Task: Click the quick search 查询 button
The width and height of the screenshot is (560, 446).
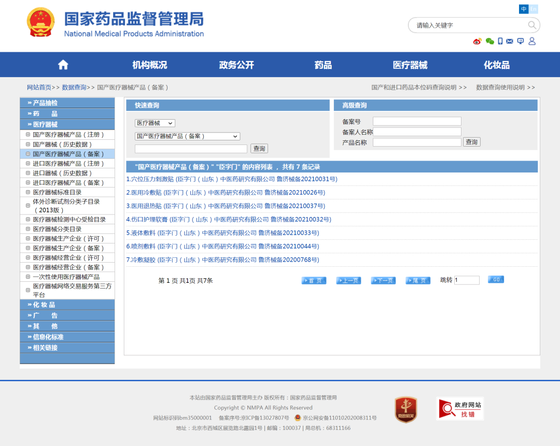Action: click(x=259, y=149)
